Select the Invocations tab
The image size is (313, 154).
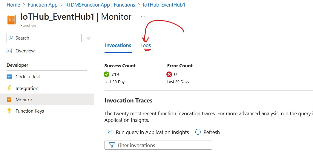click(118, 45)
